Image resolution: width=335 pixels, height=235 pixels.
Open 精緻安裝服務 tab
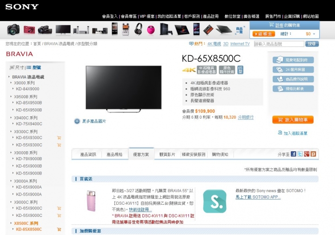point(194,154)
